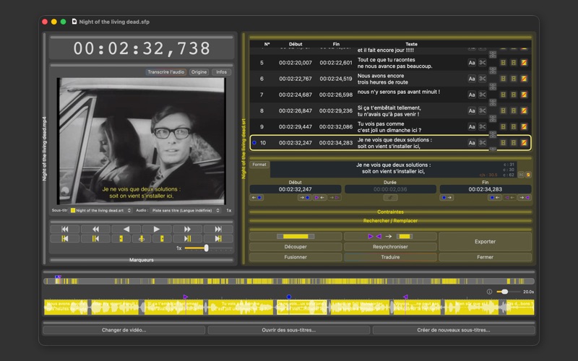This screenshot has width=578, height=361.
Task: Open the Infos tab
Action: (222, 72)
